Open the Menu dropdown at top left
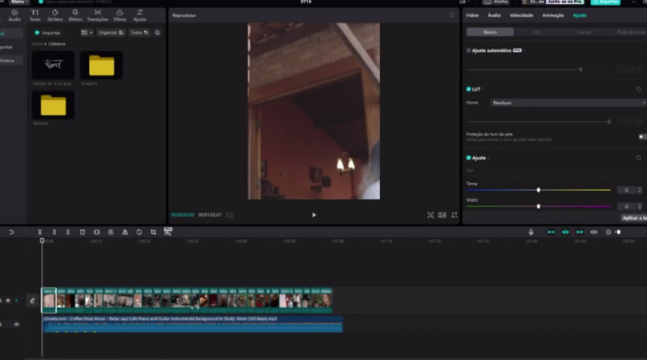Screen dimensions: 647x360 [19, 2]
